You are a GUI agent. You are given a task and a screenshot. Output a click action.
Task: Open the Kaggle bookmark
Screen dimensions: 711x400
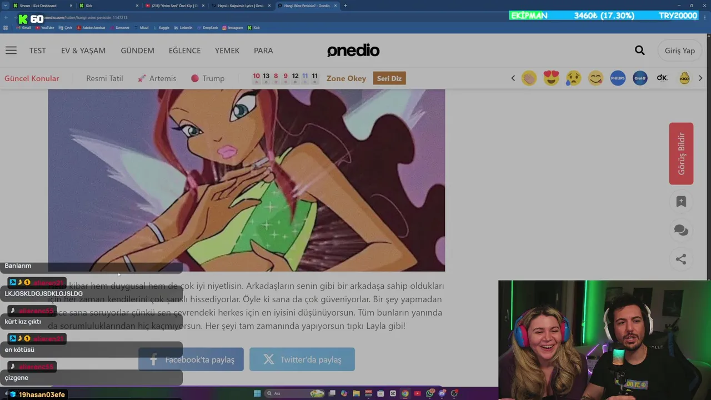click(161, 28)
